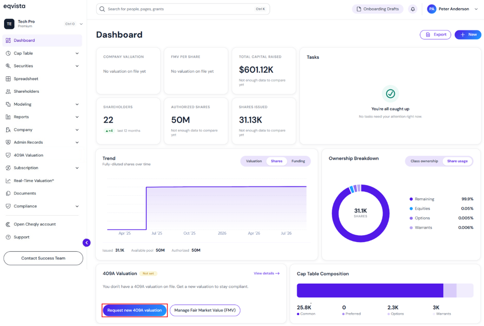Image resolution: width=484 pixels, height=326 pixels.
Task: Expand the Reports menu chevron
Action: 77,117
